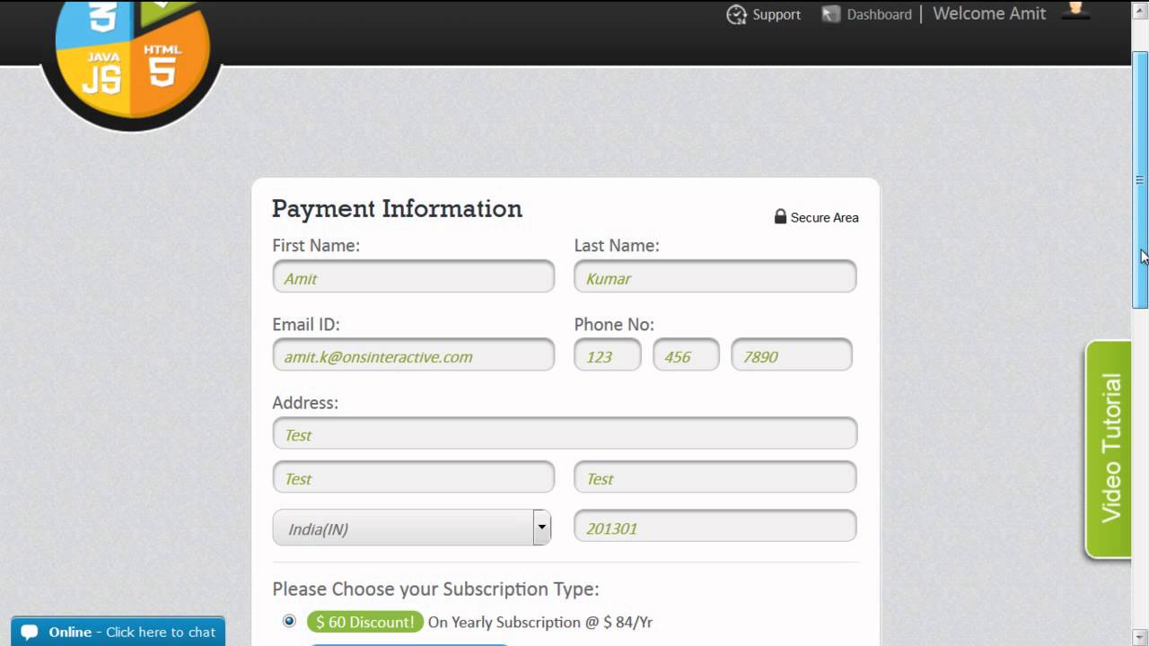The height and width of the screenshot is (646, 1149).
Task: Click the Last Name: label
Action: pyautogui.click(x=617, y=245)
